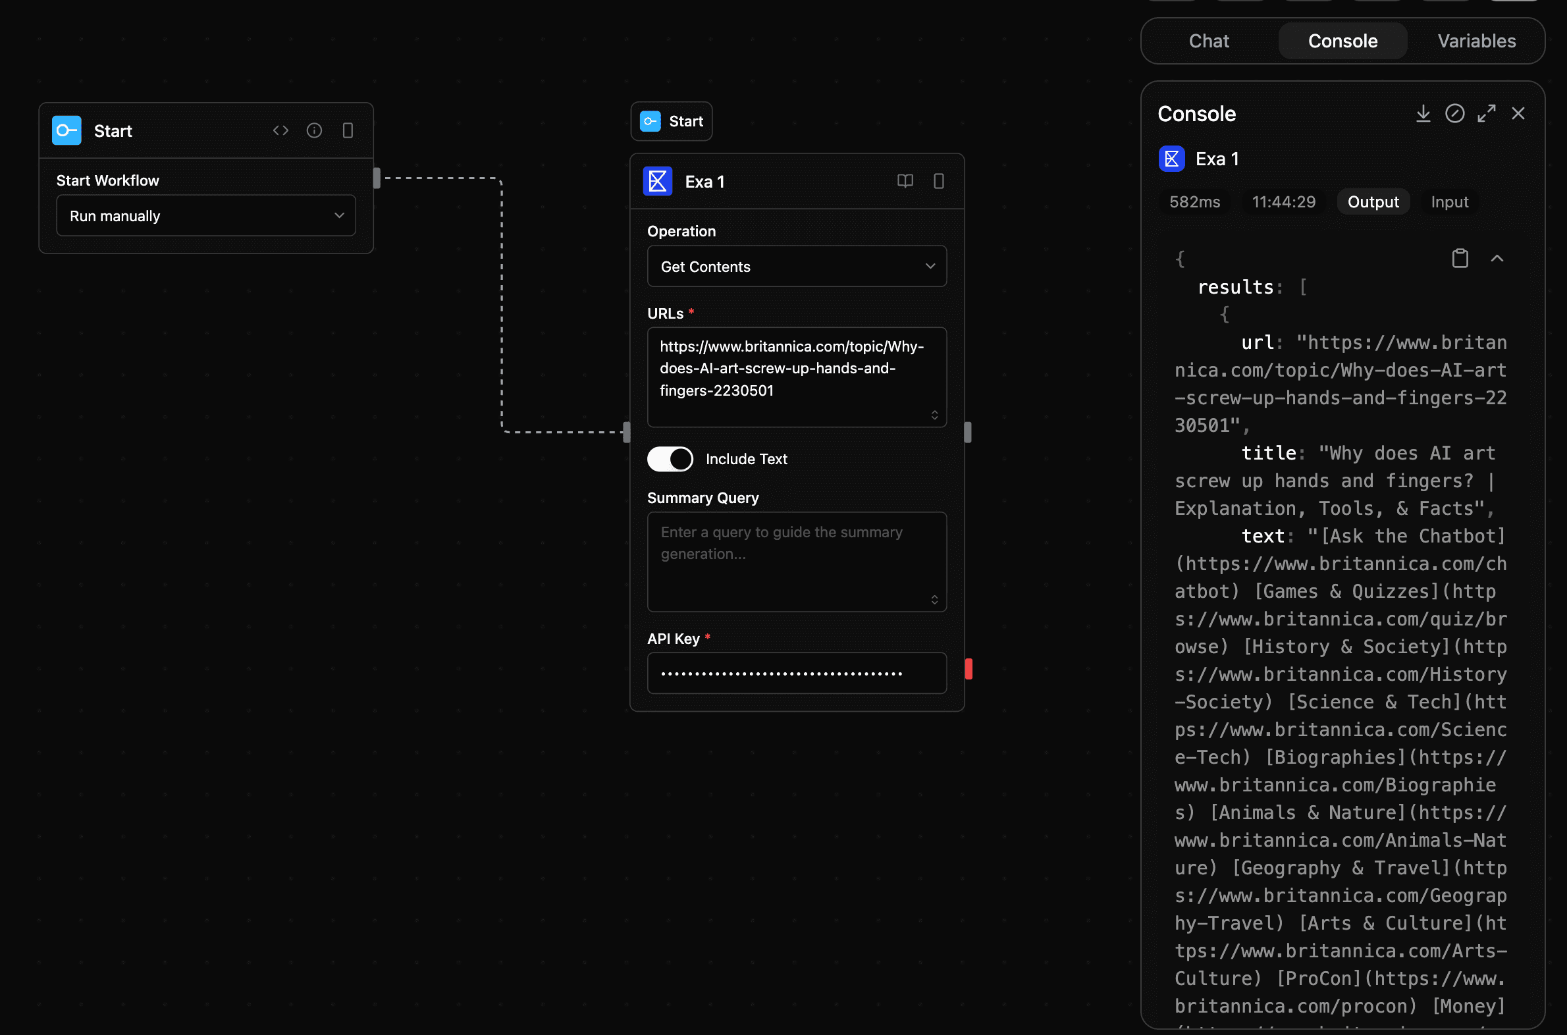This screenshot has width=1567, height=1035.
Task: Click the Summary Query input field
Action: tap(797, 561)
